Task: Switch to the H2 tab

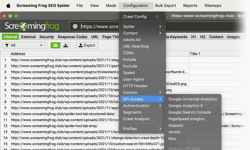Action: click(203, 37)
